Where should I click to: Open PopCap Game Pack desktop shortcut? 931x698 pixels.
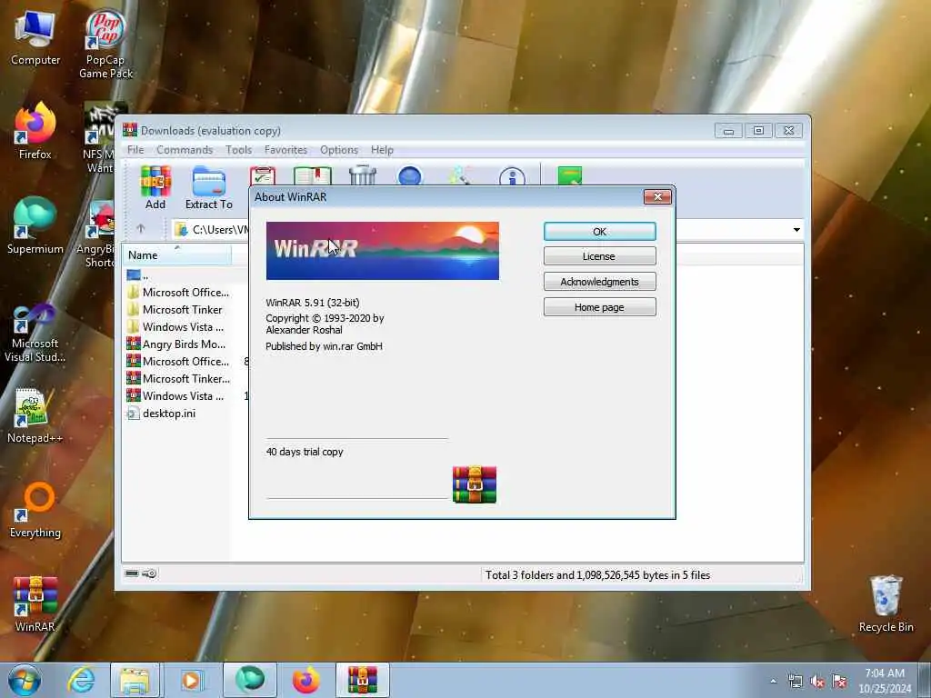[105, 45]
